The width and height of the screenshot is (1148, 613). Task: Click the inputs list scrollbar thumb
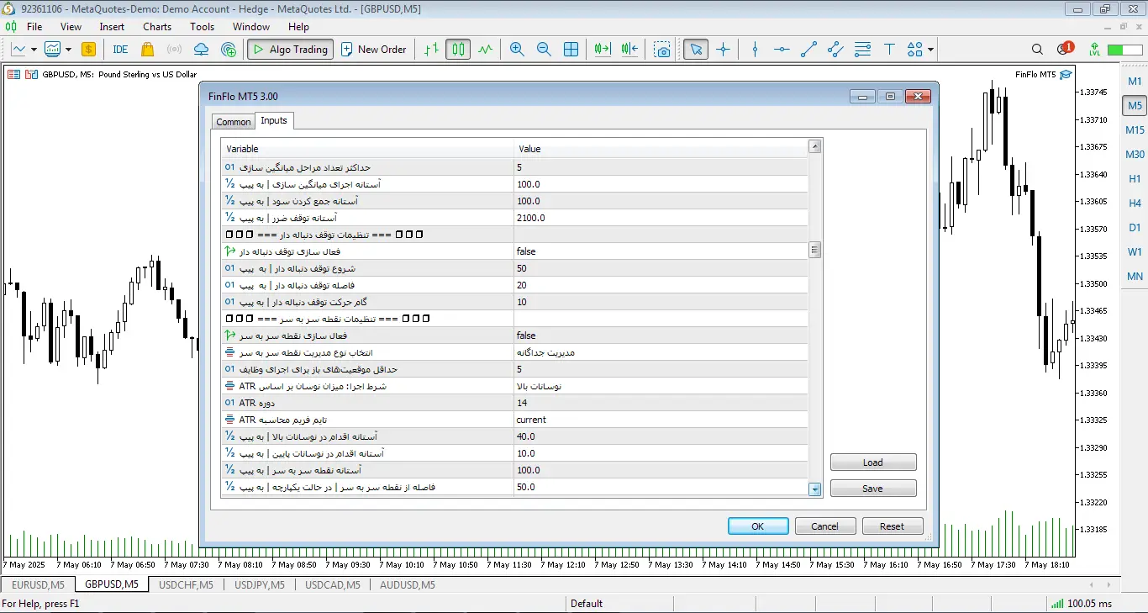tap(814, 250)
